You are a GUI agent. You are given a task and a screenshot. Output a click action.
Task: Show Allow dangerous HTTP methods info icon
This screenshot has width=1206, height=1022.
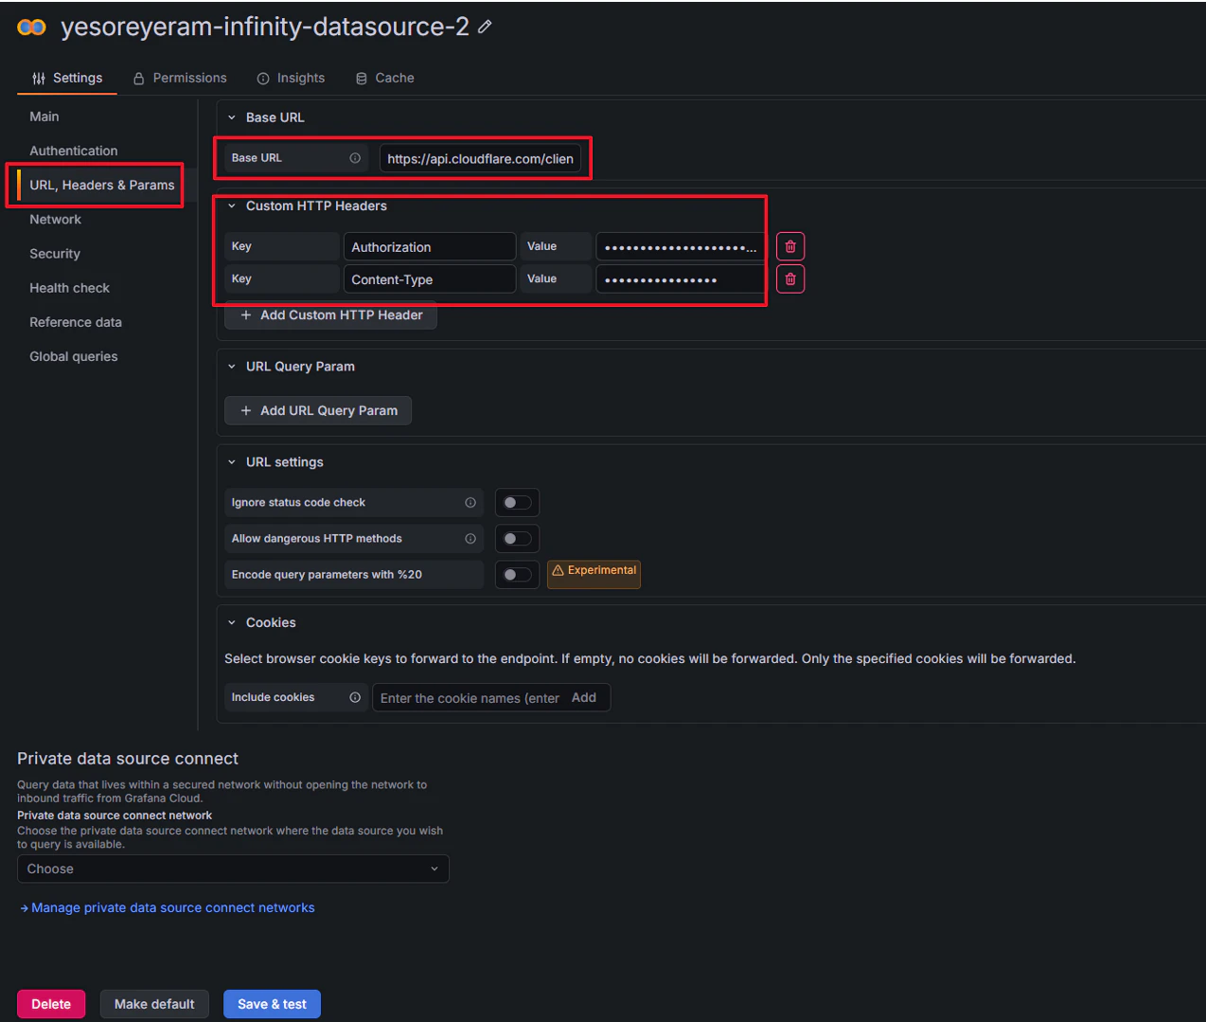coord(470,539)
